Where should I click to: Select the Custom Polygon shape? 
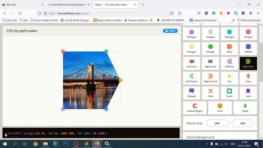(x=195, y=108)
